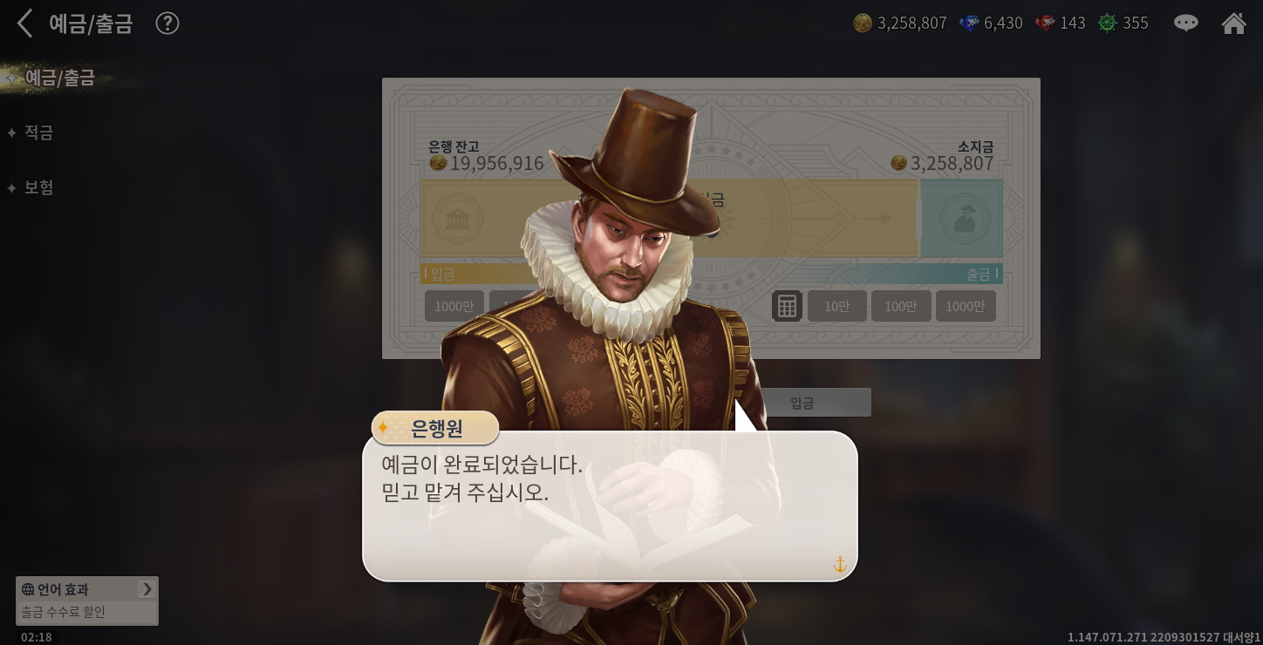The image size is (1263, 645).
Task: Switch to the 적금 tab
Action: pos(38,132)
